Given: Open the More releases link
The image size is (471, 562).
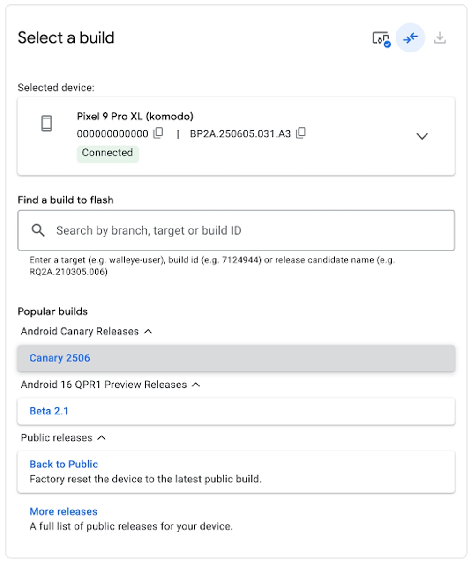Looking at the screenshot, I should coord(63,511).
